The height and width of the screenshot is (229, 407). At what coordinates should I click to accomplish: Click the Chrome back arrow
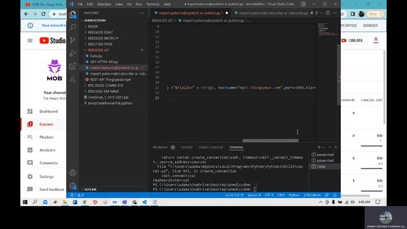pyautogui.click(x=26, y=14)
